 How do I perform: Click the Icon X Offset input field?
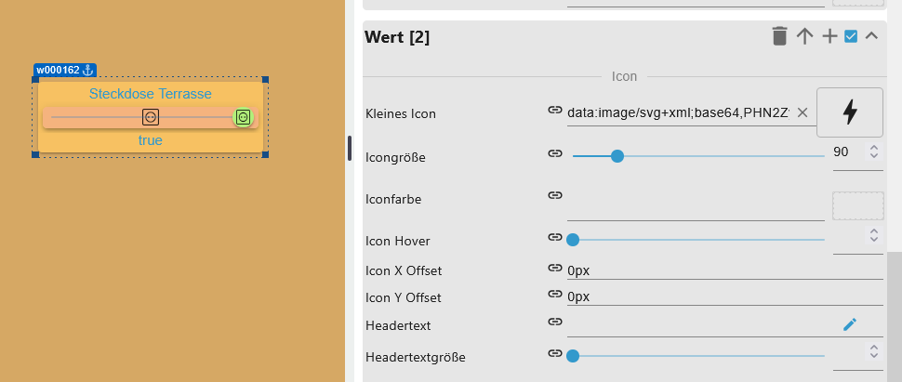(x=723, y=270)
